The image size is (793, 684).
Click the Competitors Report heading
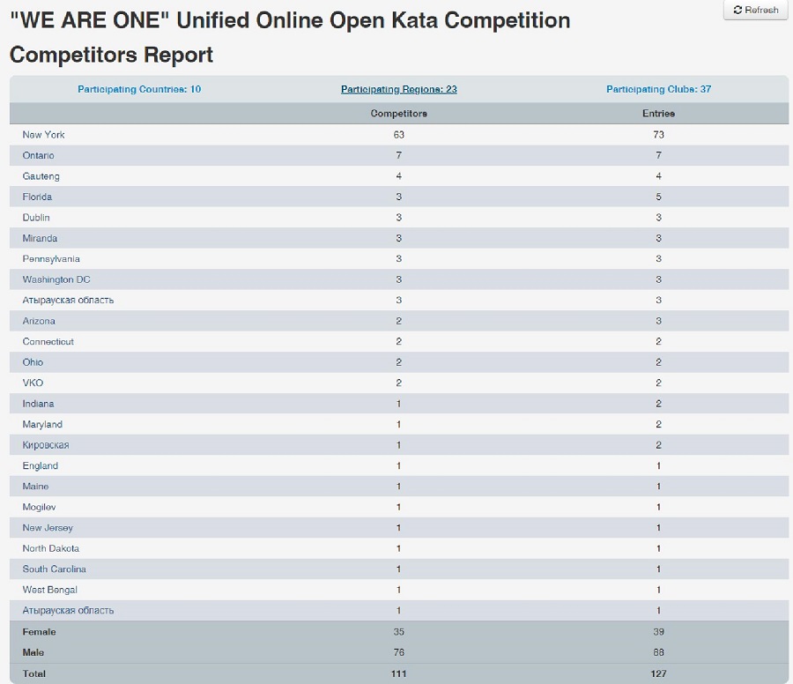(x=111, y=55)
